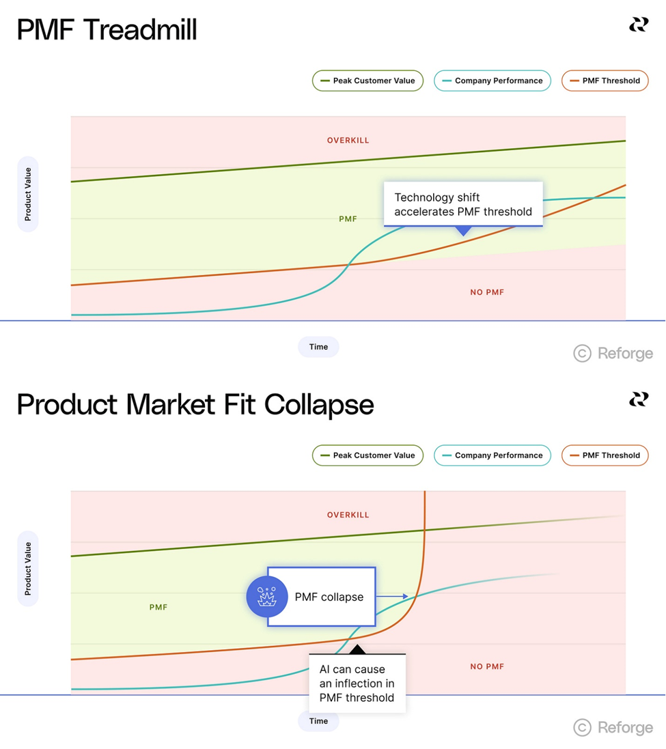
Task: Click the Reforge wordmark under the PMF Treadmill chart
Action: tap(625, 353)
